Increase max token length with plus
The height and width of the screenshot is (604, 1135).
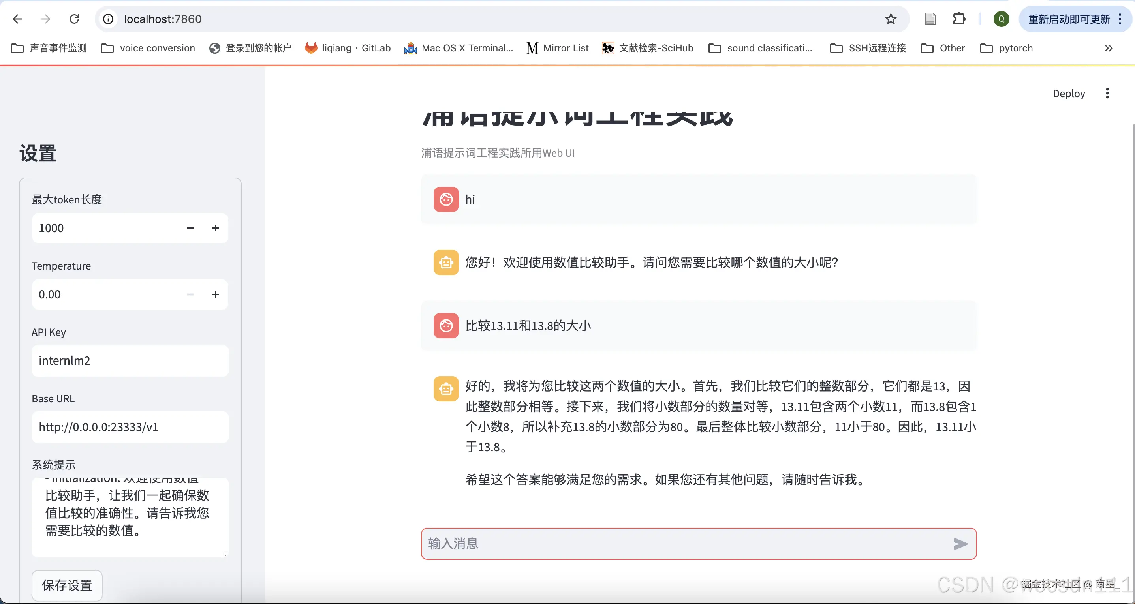[216, 228]
